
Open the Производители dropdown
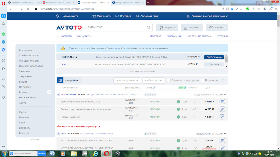[x=127, y=81]
